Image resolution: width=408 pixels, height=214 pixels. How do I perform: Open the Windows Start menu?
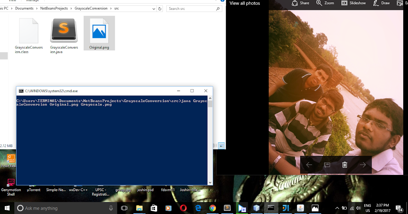(x=7, y=208)
